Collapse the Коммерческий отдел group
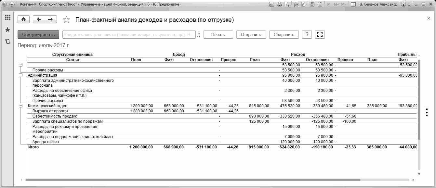The width and height of the screenshot is (436, 188). click(x=20, y=106)
